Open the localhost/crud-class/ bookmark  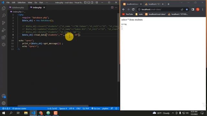click(x=155, y=14)
